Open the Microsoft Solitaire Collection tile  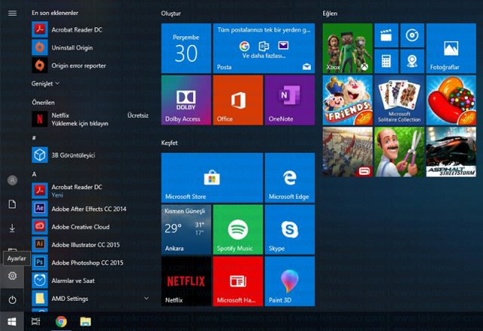coord(399,100)
